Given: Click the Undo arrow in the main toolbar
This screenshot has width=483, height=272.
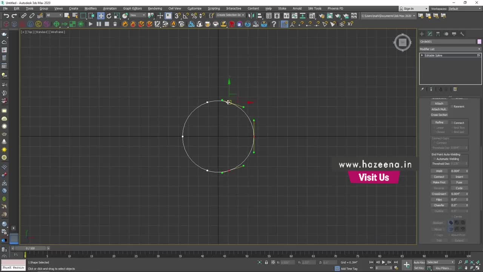Looking at the screenshot, I should coord(6,15).
